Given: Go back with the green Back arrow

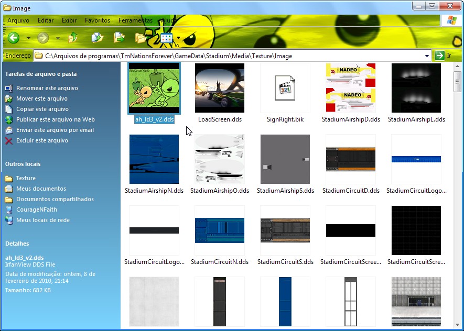Looking at the screenshot, I should 13,38.
